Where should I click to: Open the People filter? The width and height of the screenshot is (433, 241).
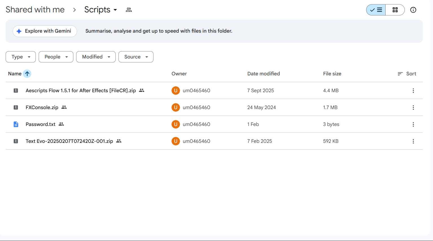(x=56, y=57)
